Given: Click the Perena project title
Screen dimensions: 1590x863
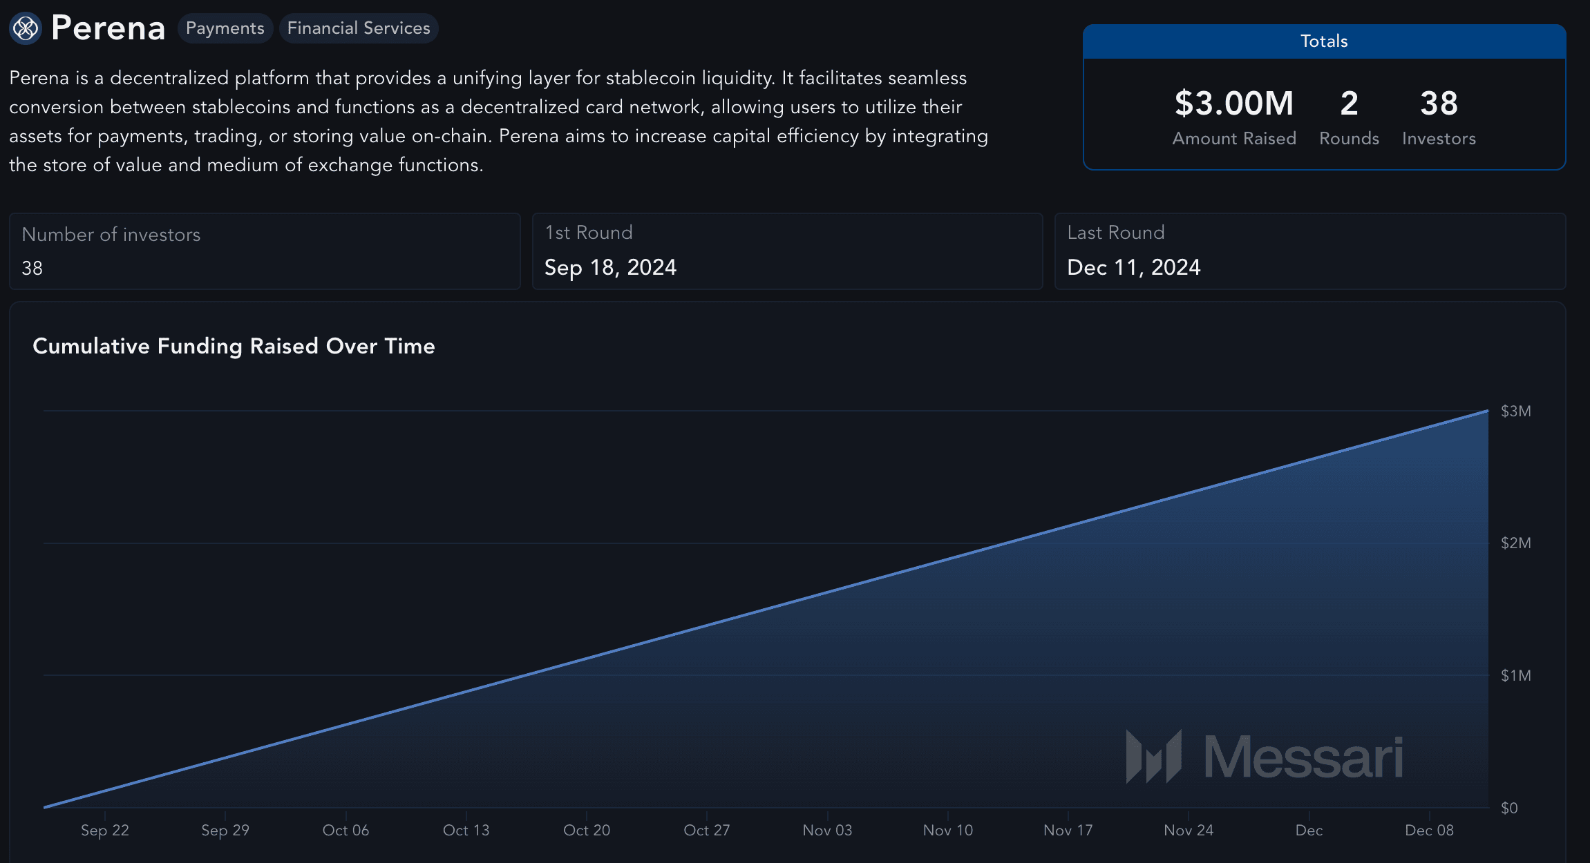Looking at the screenshot, I should [x=108, y=28].
